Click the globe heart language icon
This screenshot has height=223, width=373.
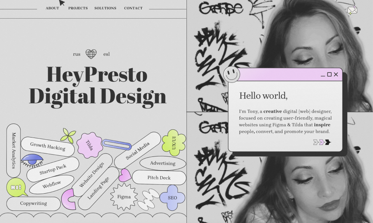click(x=91, y=54)
